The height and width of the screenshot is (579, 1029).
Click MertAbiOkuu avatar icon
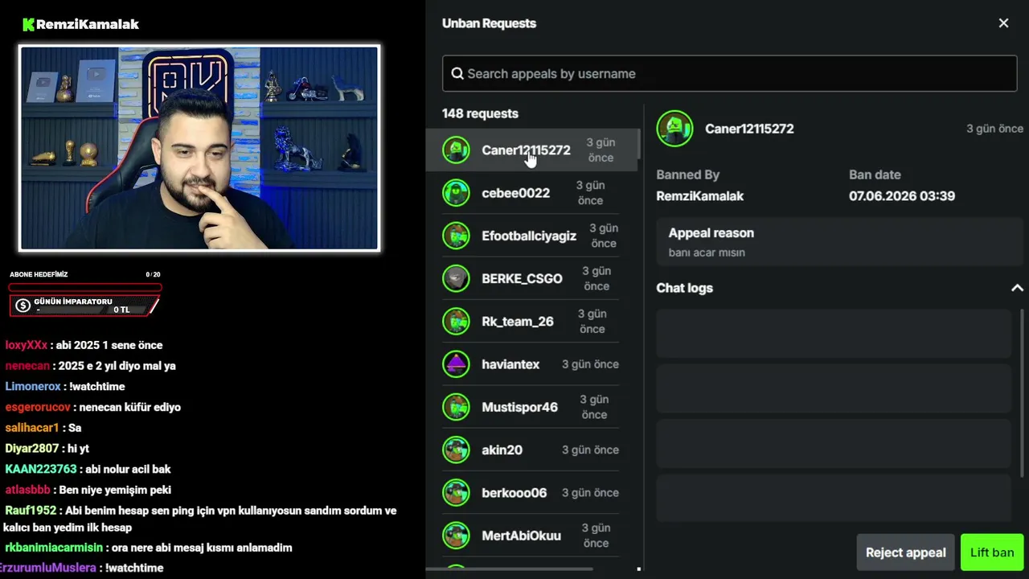456,536
